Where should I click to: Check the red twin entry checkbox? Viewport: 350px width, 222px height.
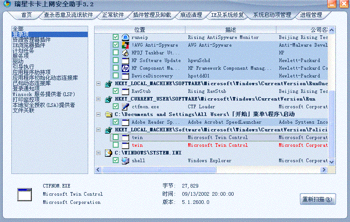coord(115,145)
